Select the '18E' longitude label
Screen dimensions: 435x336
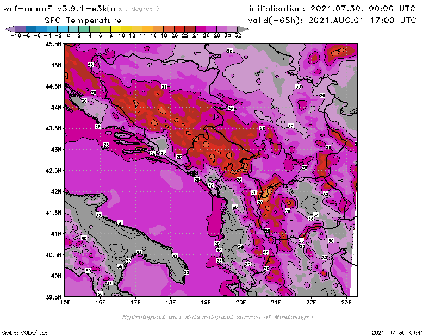(x=171, y=302)
